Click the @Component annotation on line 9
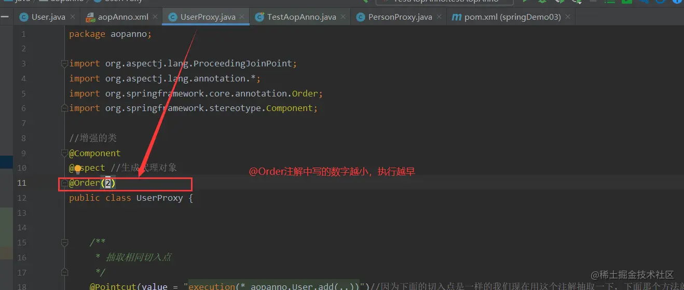This screenshot has height=290, width=684. coord(95,153)
